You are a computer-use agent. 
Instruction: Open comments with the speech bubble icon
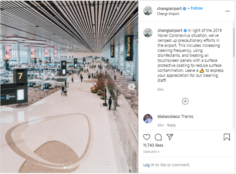pyautogui.click(x=158, y=137)
